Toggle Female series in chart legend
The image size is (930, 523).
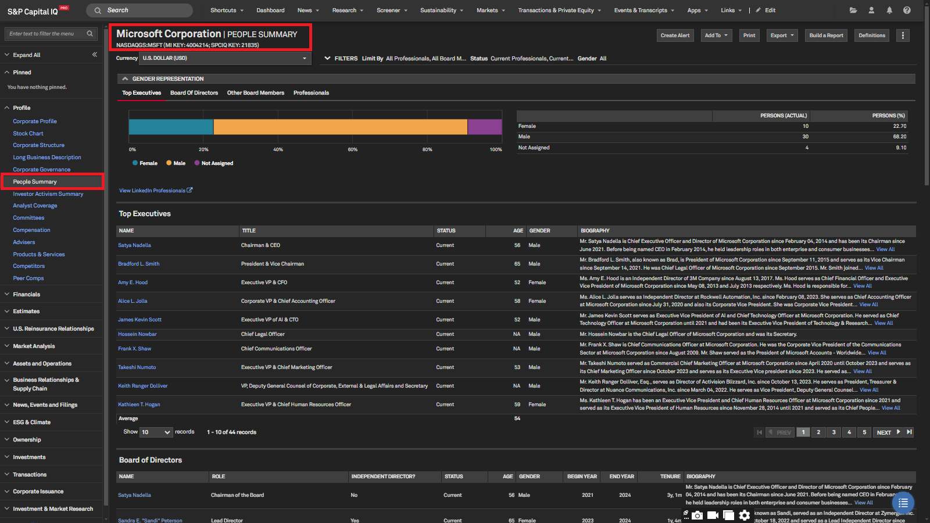tap(145, 163)
